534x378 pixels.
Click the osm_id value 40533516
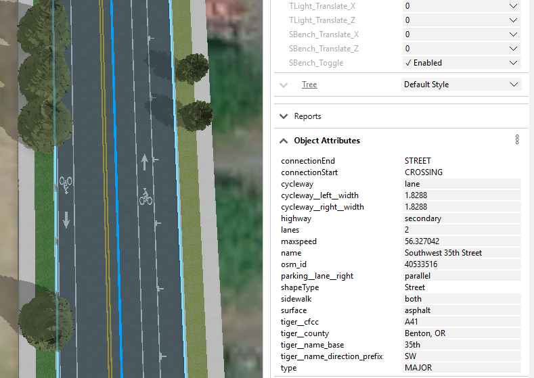point(462,264)
